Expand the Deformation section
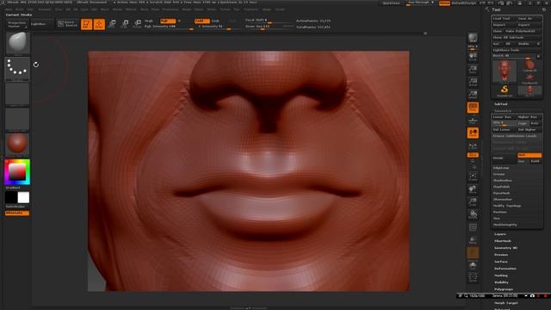The height and width of the screenshot is (310, 551). (x=505, y=269)
